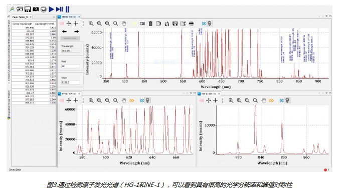Click the orange double-arrow in bottom-left graph toolbar
The width and height of the screenshot is (338, 191).
tap(132, 100)
